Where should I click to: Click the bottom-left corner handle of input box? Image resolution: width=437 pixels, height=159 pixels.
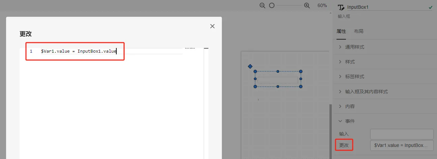coord(255,87)
